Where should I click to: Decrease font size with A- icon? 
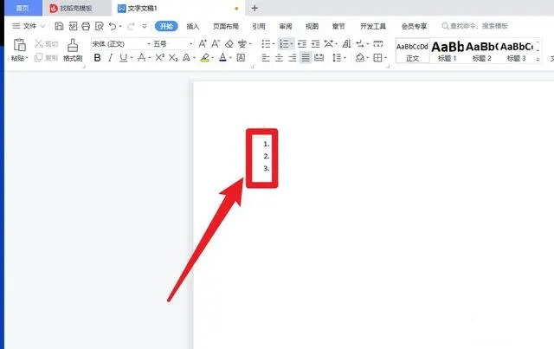(x=216, y=43)
